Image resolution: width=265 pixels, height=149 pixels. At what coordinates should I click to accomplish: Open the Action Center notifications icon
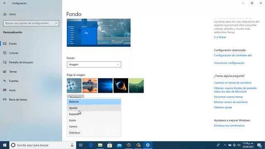259,145
